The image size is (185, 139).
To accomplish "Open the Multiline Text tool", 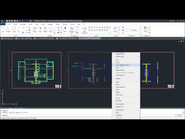I will [72, 30].
